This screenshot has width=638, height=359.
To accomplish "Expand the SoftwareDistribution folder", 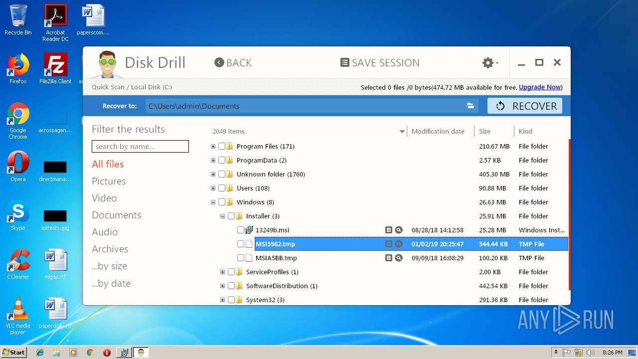I will (223, 286).
